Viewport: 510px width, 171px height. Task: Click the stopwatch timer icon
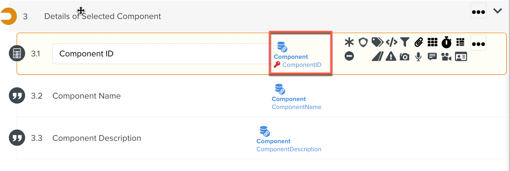[446, 42]
